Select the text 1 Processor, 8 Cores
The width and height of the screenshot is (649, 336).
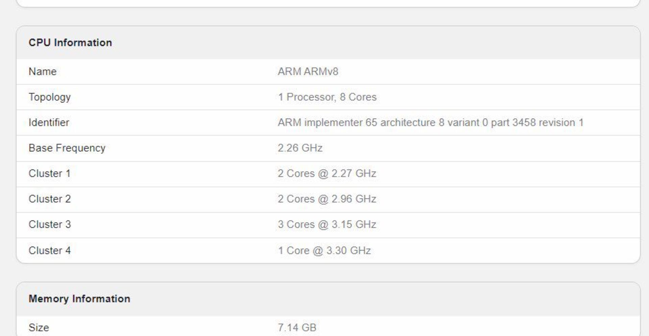[327, 97]
